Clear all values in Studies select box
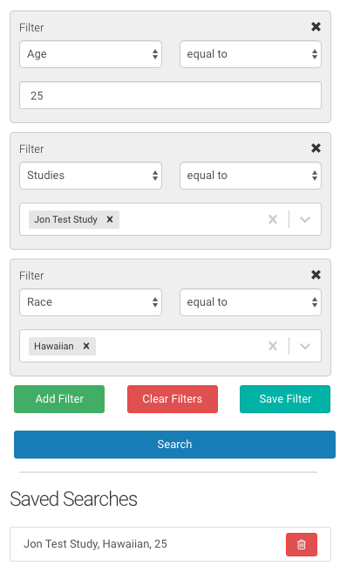Screen dimensions: 340x573 [273, 219]
